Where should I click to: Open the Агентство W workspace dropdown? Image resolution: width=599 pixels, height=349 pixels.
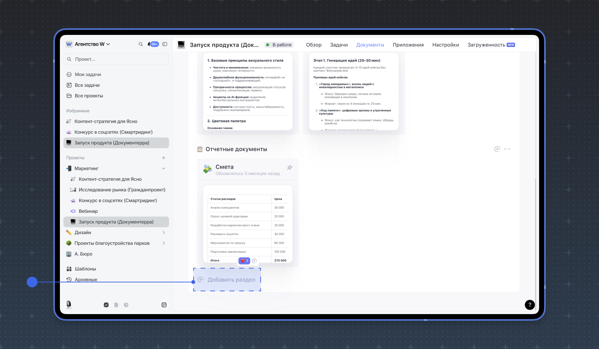pyautogui.click(x=92, y=44)
